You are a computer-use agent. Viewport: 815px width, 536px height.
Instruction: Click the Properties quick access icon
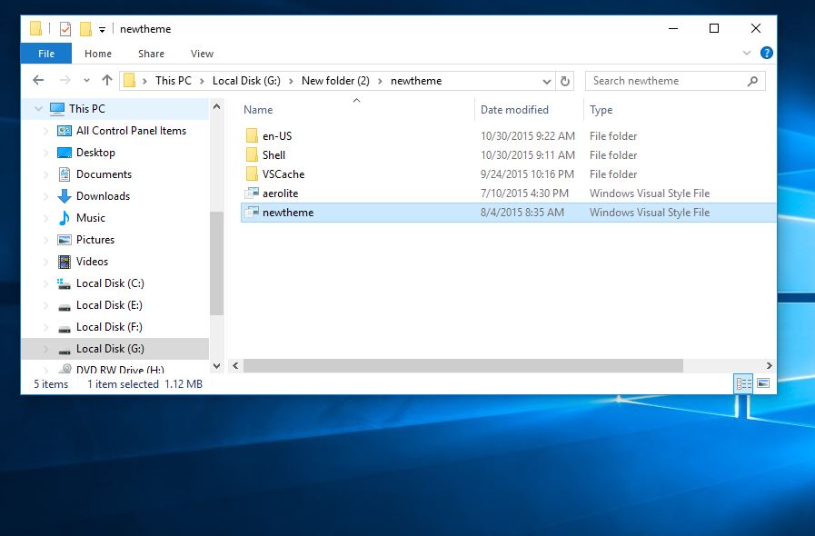tap(65, 28)
